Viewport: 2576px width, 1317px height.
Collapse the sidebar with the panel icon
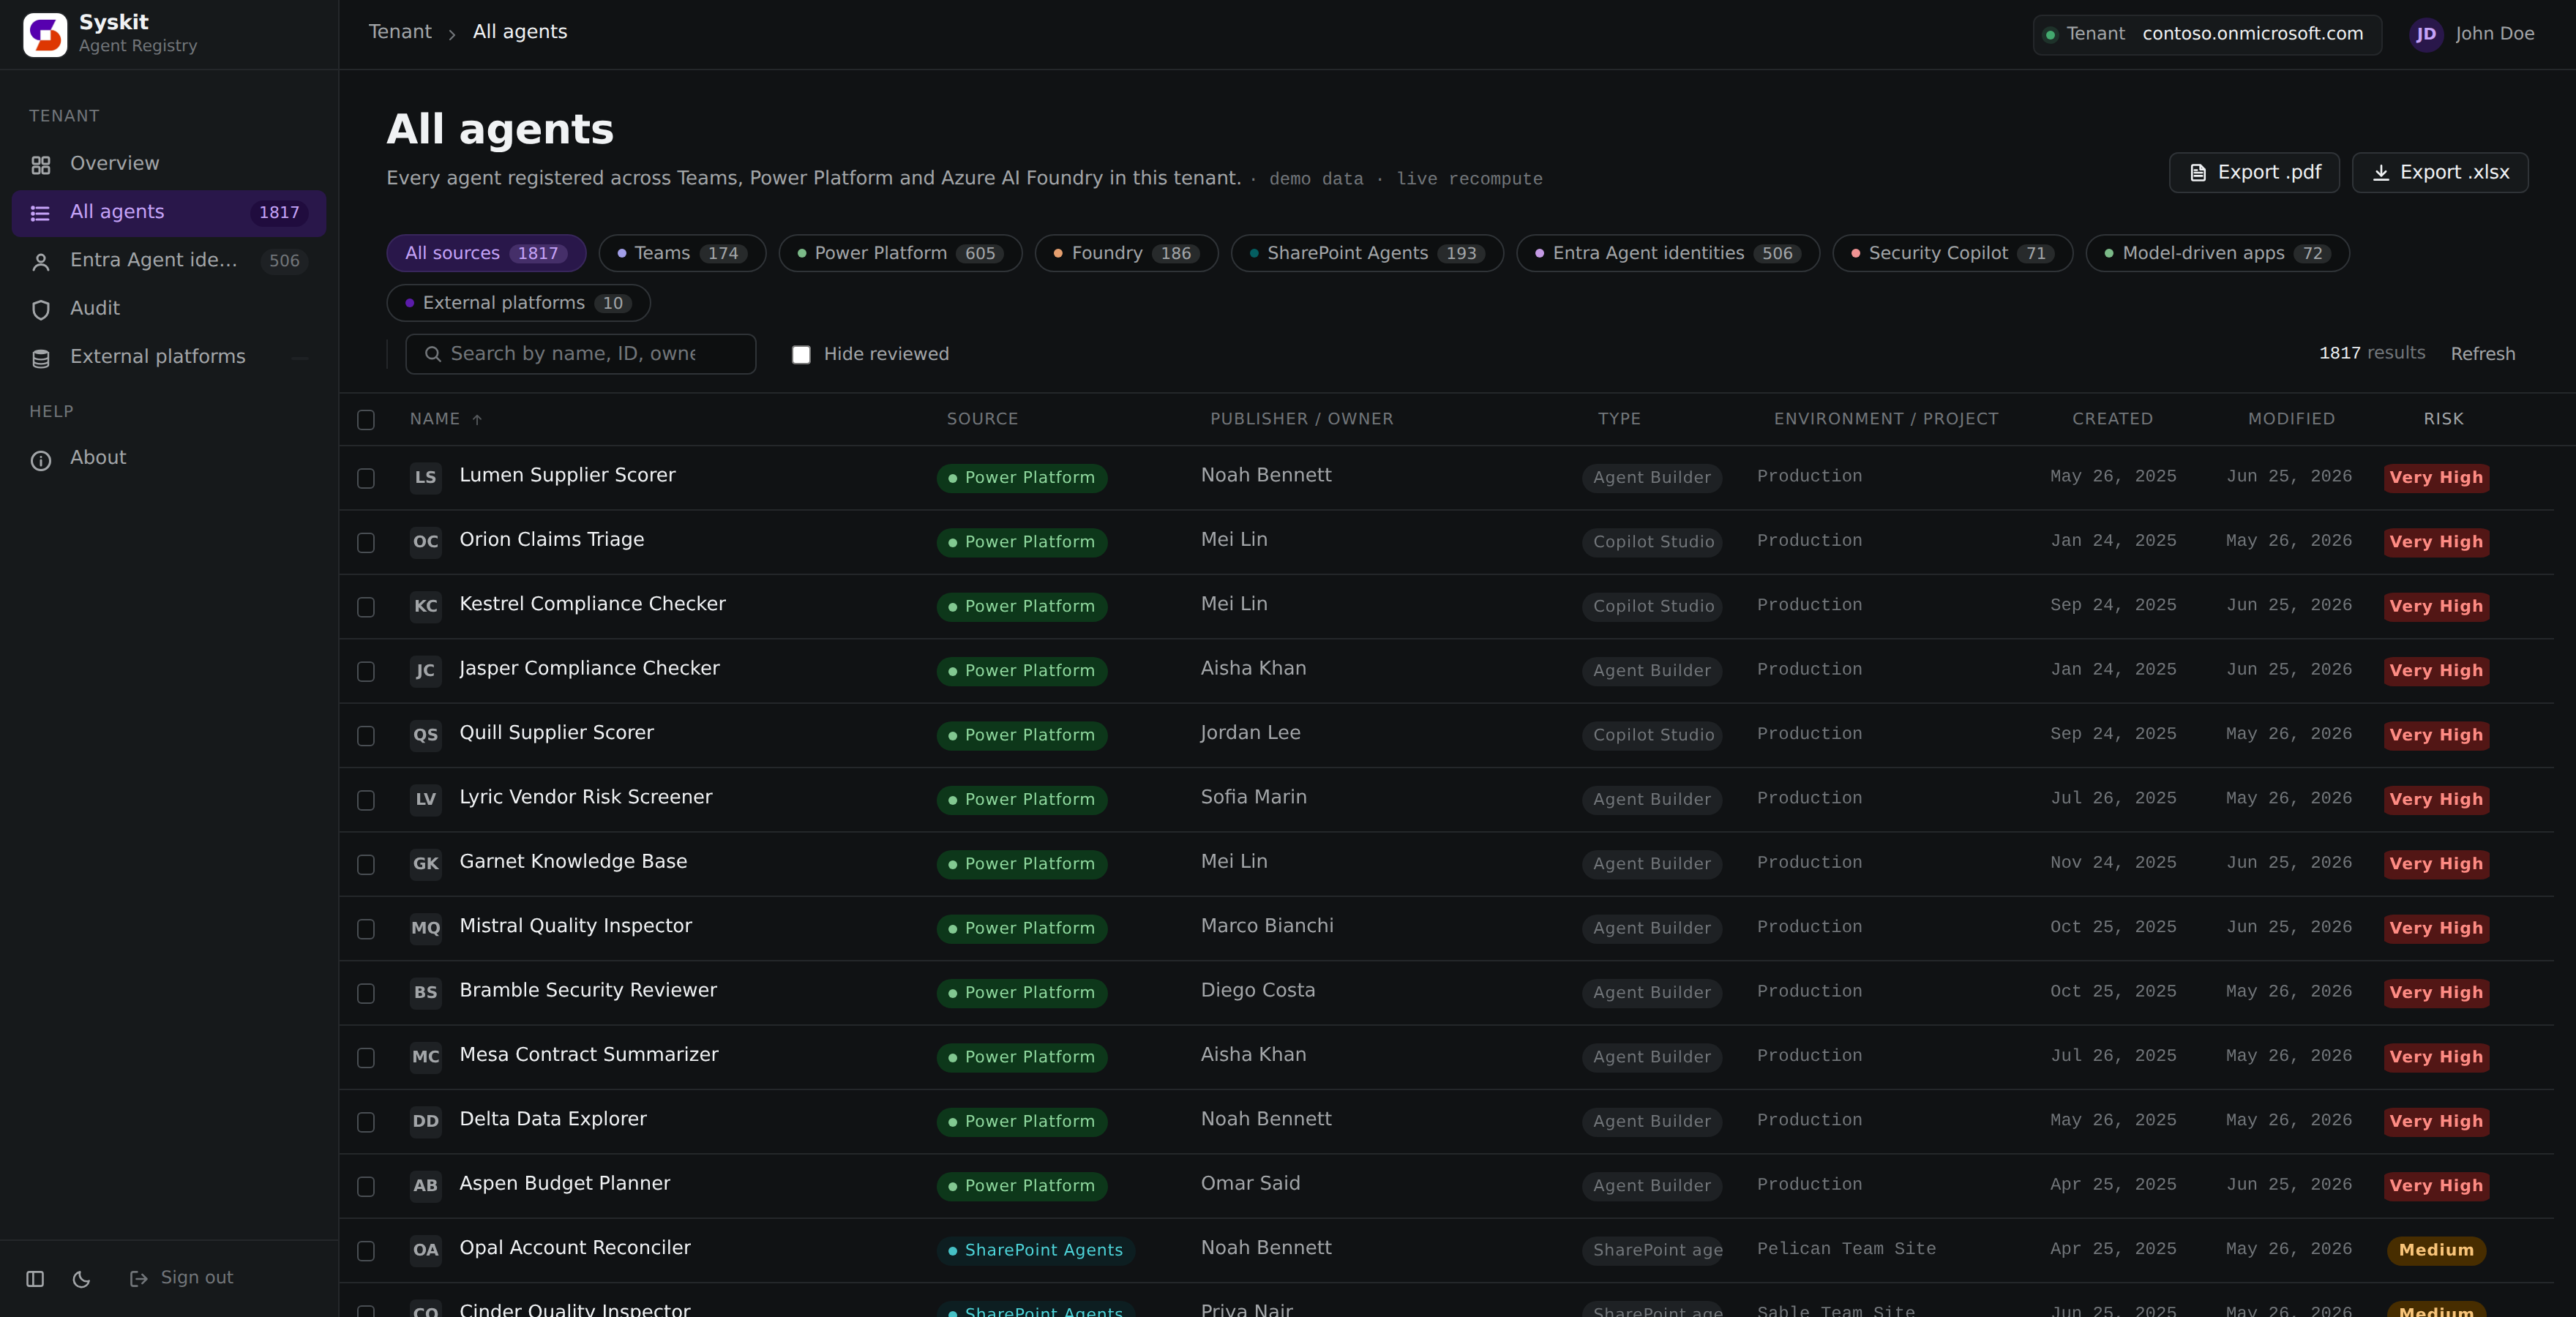35,1278
